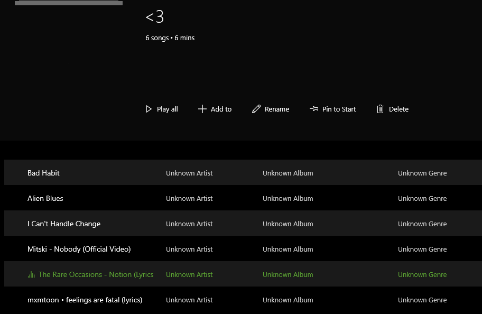The height and width of the screenshot is (314, 482).
Task: Open the Add to menu label
Action: pos(221,109)
